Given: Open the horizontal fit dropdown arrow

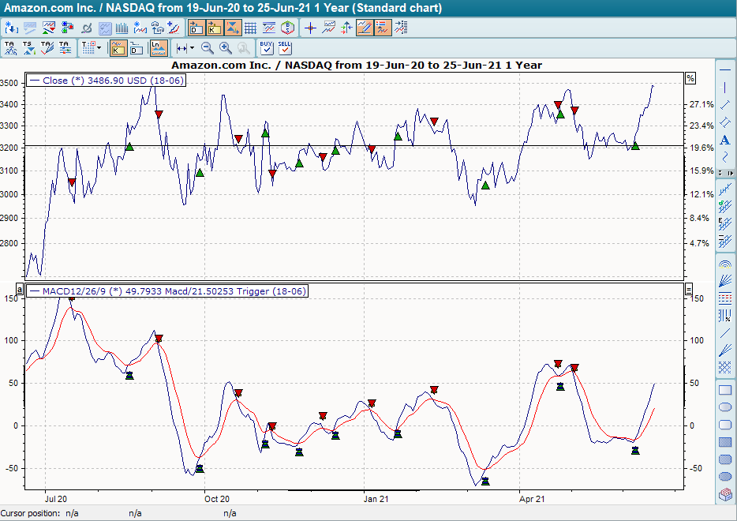Looking at the screenshot, I should (191, 47).
